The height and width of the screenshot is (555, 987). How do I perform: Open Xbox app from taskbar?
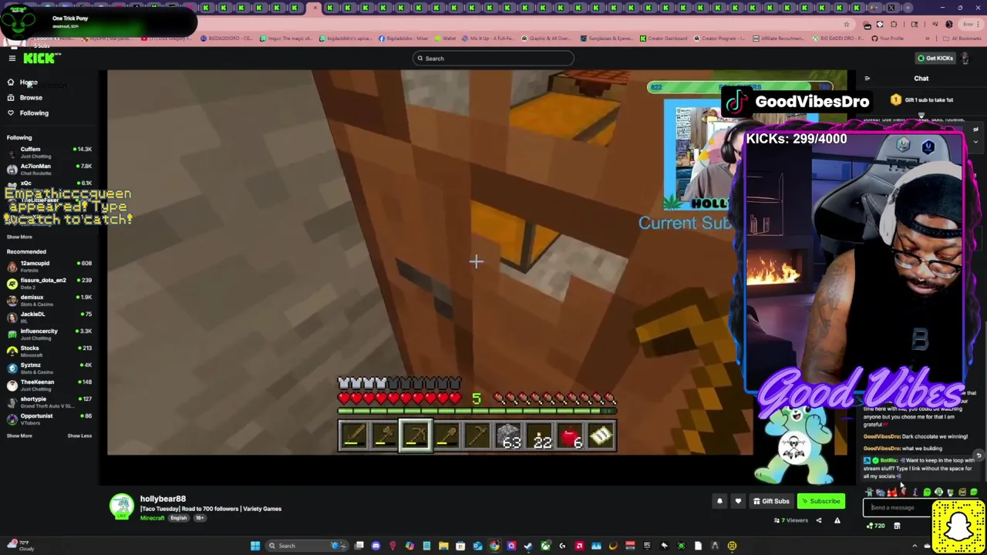tap(545, 546)
